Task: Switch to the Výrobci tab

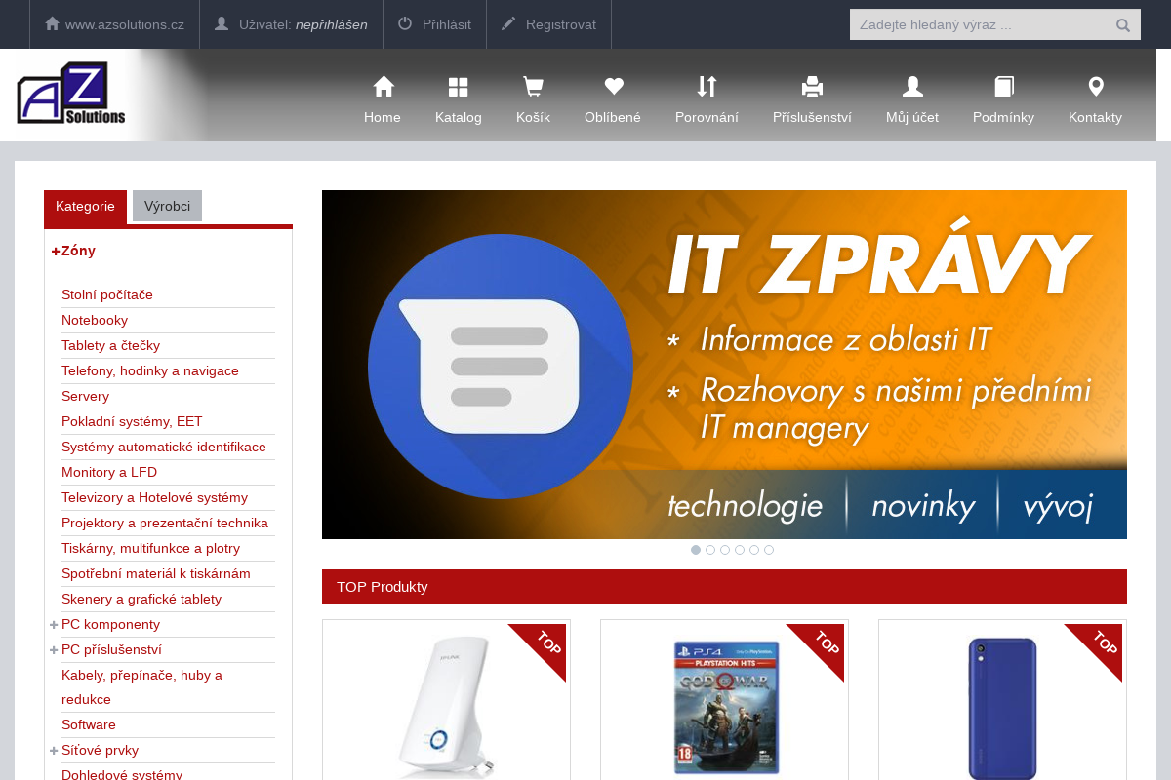Action: [x=167, y=206]
